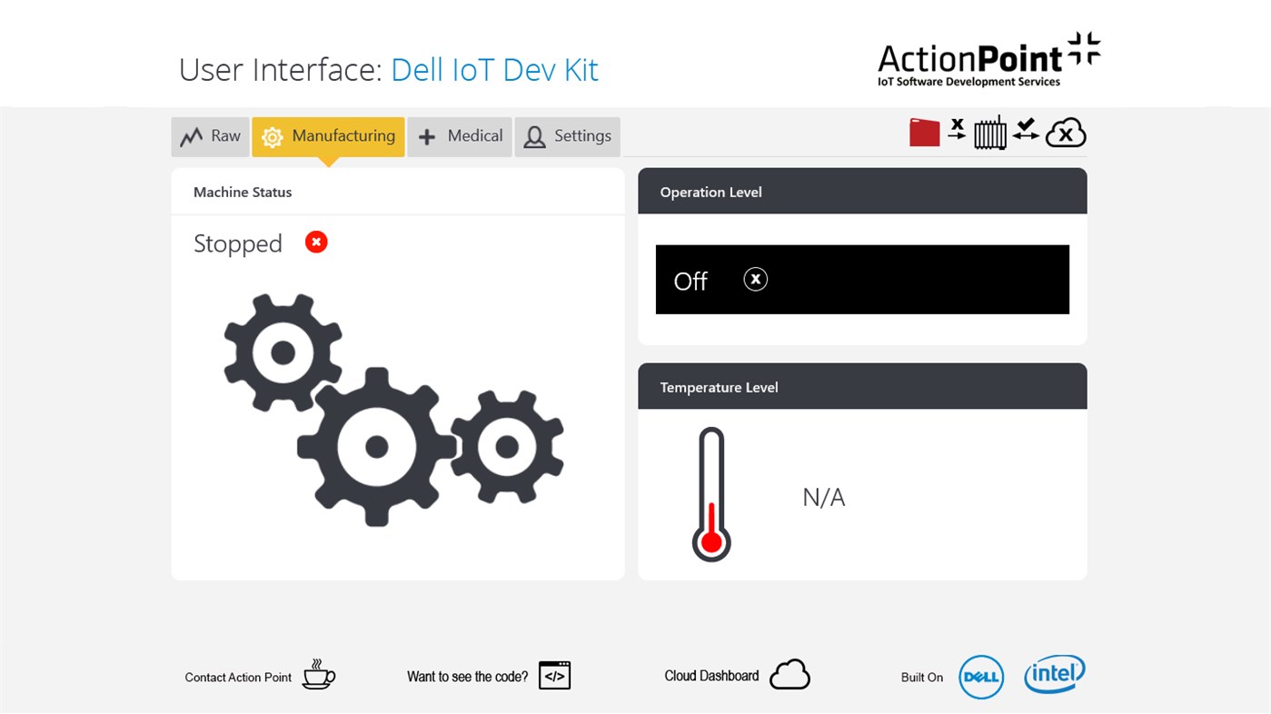Click the cloud disconnected status icon
This screenshot has width=1271, height=714.
click(1065, 132)
